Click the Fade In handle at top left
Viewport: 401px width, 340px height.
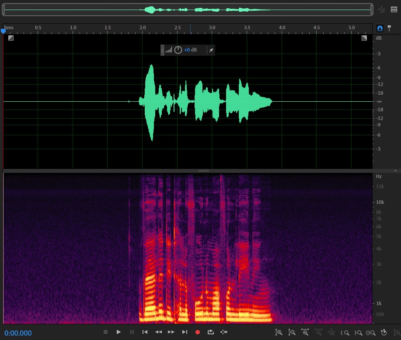pos(11,38)
